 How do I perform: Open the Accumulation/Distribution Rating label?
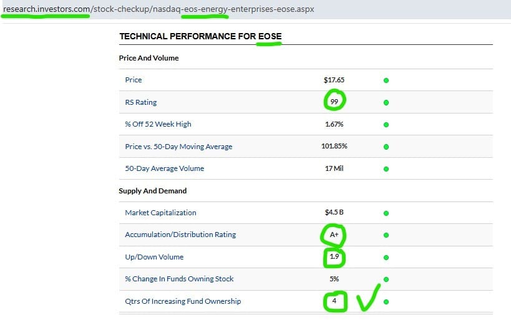(x=180, y=235)
